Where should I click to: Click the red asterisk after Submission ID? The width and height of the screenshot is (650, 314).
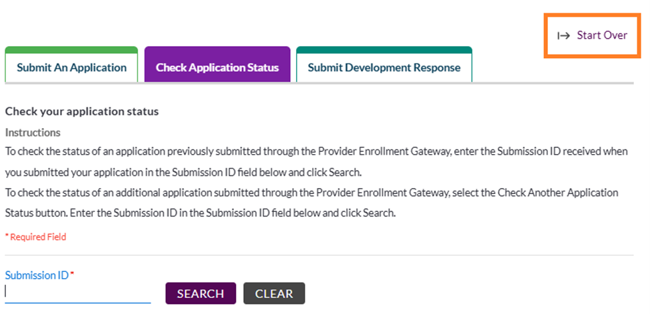[x=72, y=273]
